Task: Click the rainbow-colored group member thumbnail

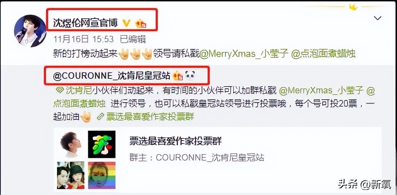Action: tap(102, 175)
